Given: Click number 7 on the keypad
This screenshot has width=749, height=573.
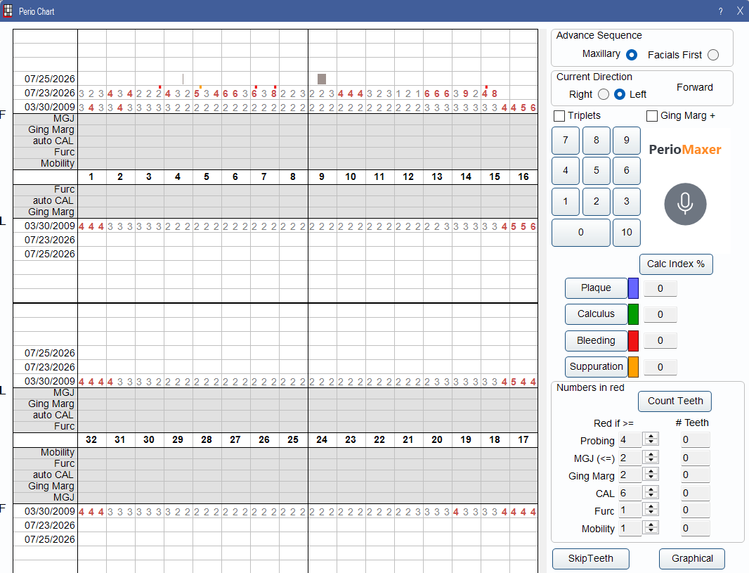Looking at the screenshot, I should pyautogui.click(x=566, y=141).
